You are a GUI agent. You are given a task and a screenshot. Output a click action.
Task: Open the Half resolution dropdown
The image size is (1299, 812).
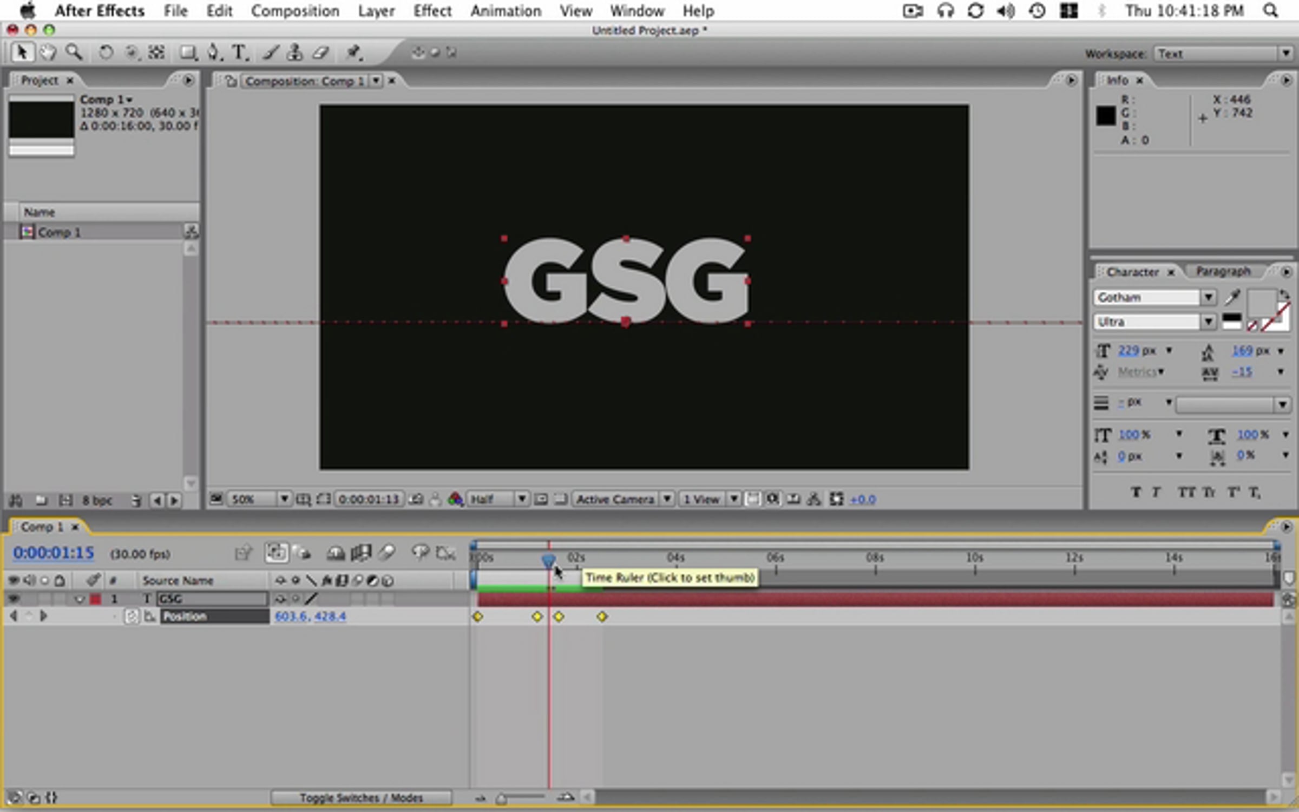[x=497, y=499]
